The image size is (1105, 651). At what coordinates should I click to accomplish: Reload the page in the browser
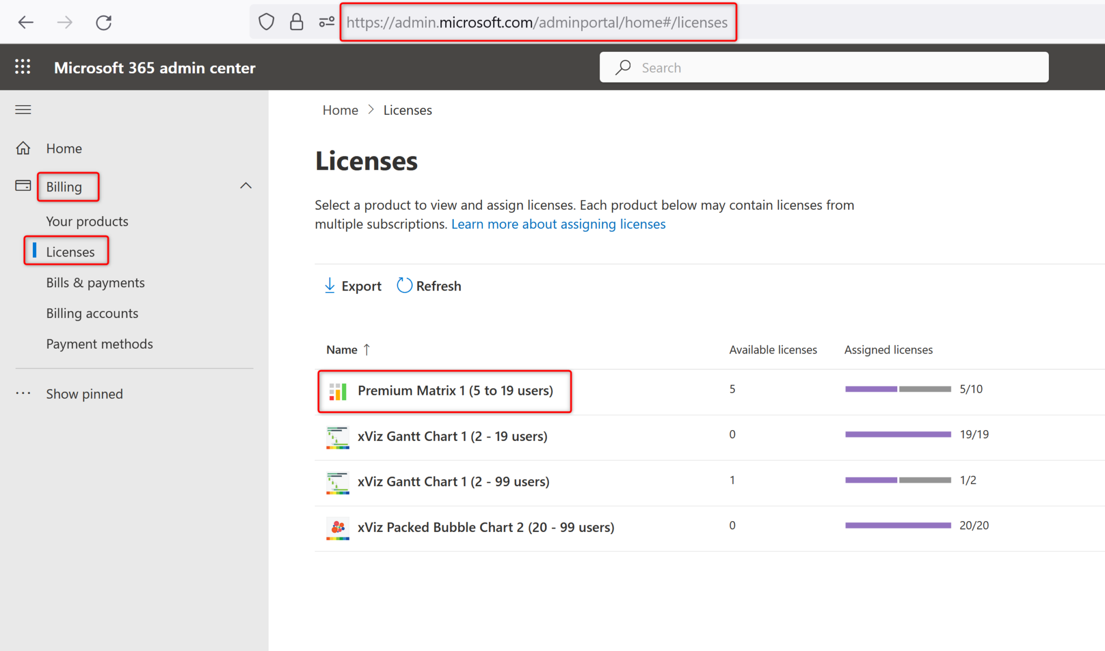(x=103, y=22)
